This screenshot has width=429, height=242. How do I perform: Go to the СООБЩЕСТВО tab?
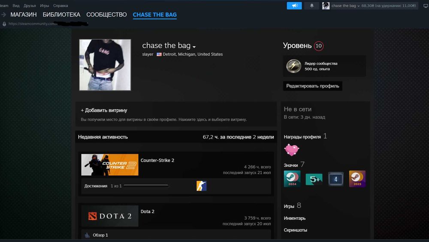[106, 15]
